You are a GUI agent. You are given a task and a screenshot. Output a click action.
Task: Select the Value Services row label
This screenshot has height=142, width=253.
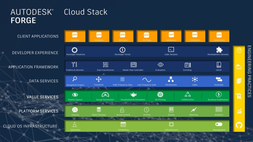42,97
